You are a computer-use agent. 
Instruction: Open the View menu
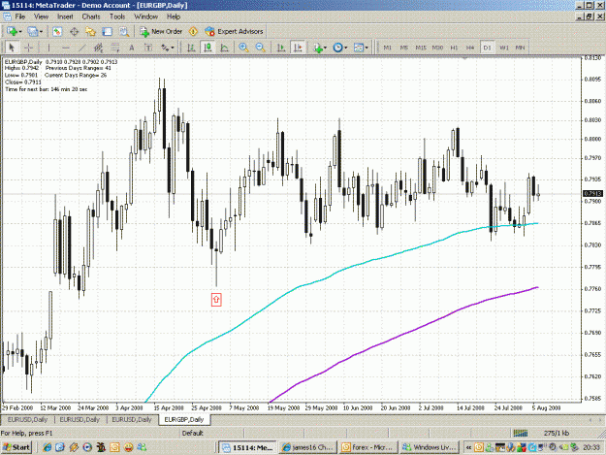point(41,16)
